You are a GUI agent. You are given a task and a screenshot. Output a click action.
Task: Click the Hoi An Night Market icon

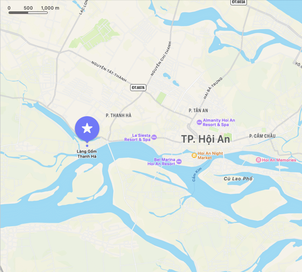tap(194, 155)
